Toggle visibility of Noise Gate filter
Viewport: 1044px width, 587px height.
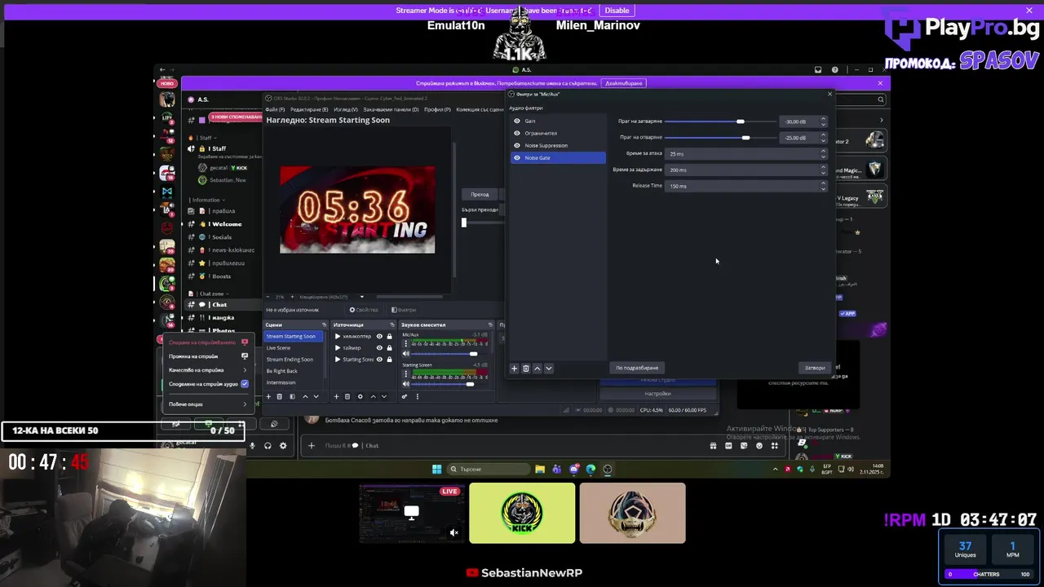(x=517, y=157)
